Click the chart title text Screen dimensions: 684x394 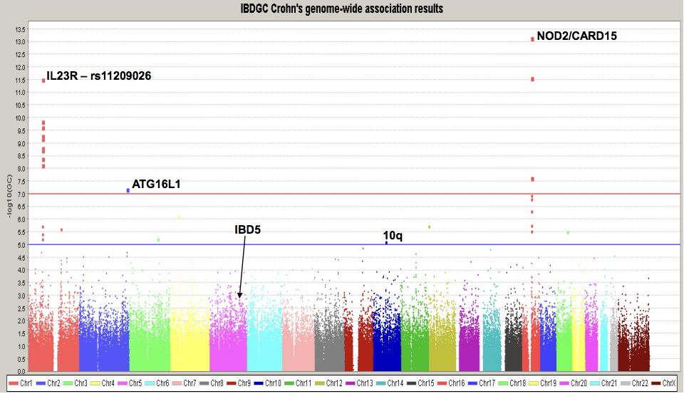coord(341,9)
